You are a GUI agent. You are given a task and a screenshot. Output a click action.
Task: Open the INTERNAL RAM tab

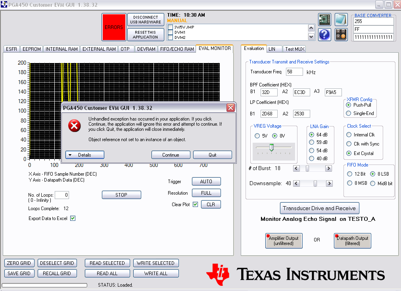click(61, 49)
